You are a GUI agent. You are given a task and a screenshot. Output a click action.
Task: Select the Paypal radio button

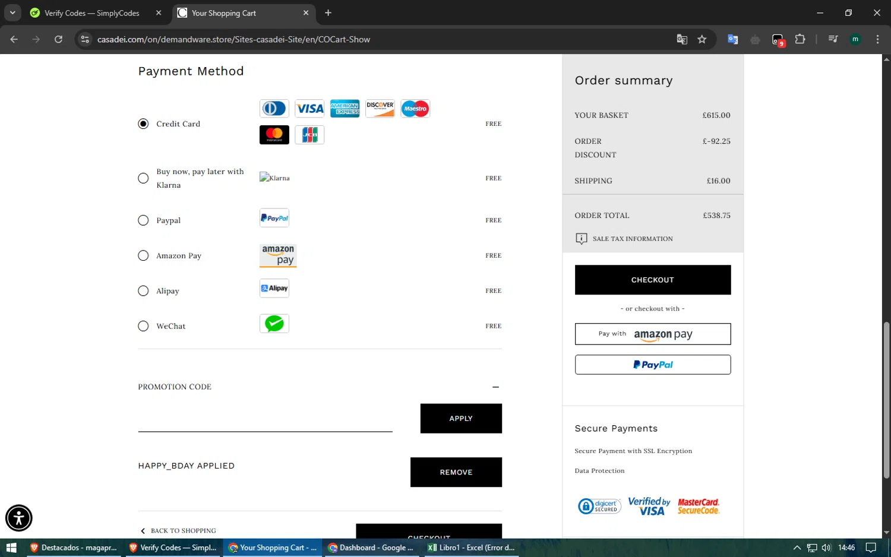(143, 220)
